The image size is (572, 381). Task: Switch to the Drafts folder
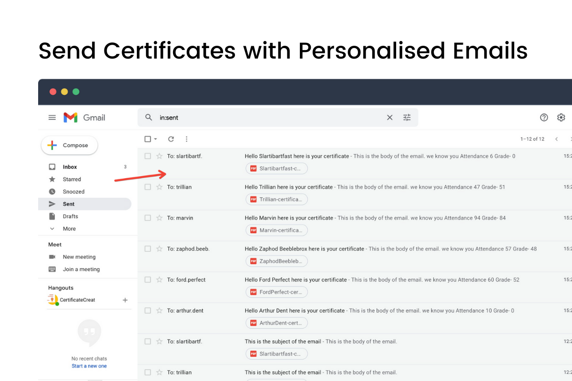pos(70,216)
